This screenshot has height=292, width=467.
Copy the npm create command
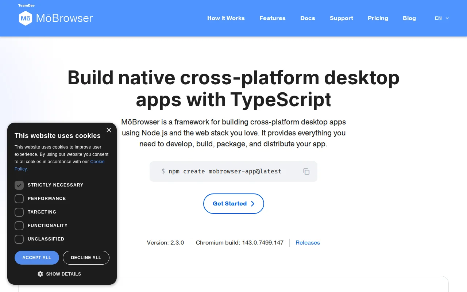coord(306,172)
